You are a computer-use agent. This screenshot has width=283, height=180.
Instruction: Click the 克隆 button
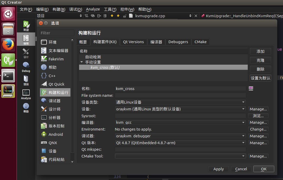coord(260,60)
